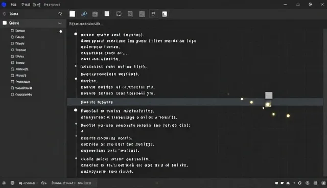The width and height of the screenshot is (327, 188).
Task: Select the ninth file item in the sidebar list
Action: click(20, 82)
